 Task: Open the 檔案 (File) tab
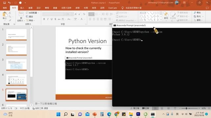[x=5, y=8]
